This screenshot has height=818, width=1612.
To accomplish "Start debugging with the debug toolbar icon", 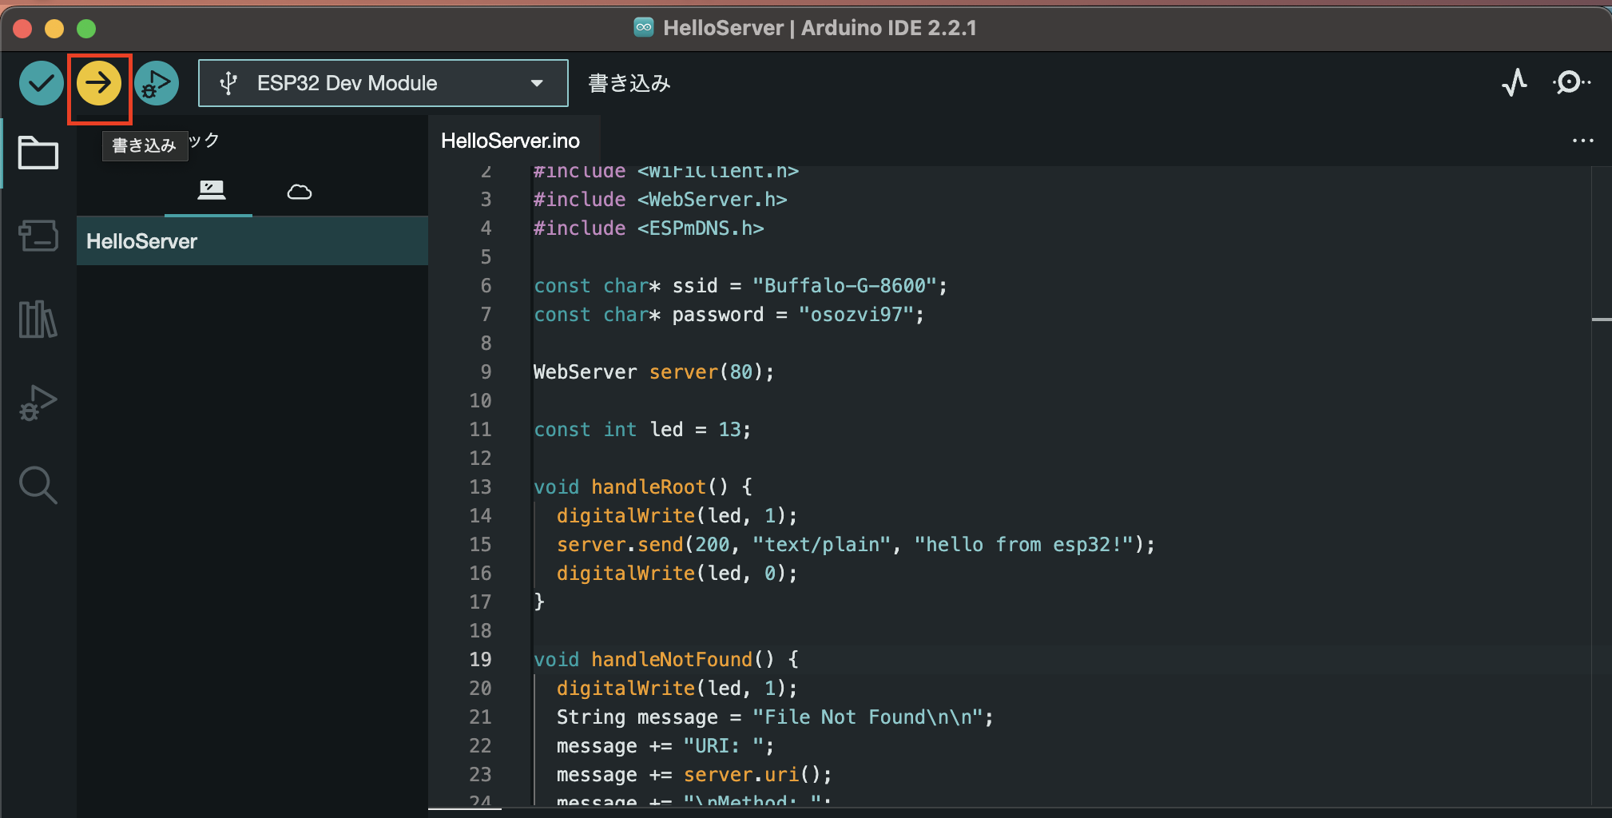I will click(x=157, y=82).
